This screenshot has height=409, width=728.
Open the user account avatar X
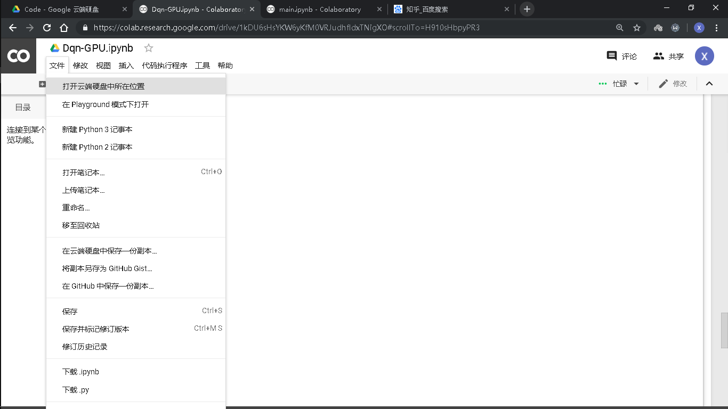click(705, 56)
